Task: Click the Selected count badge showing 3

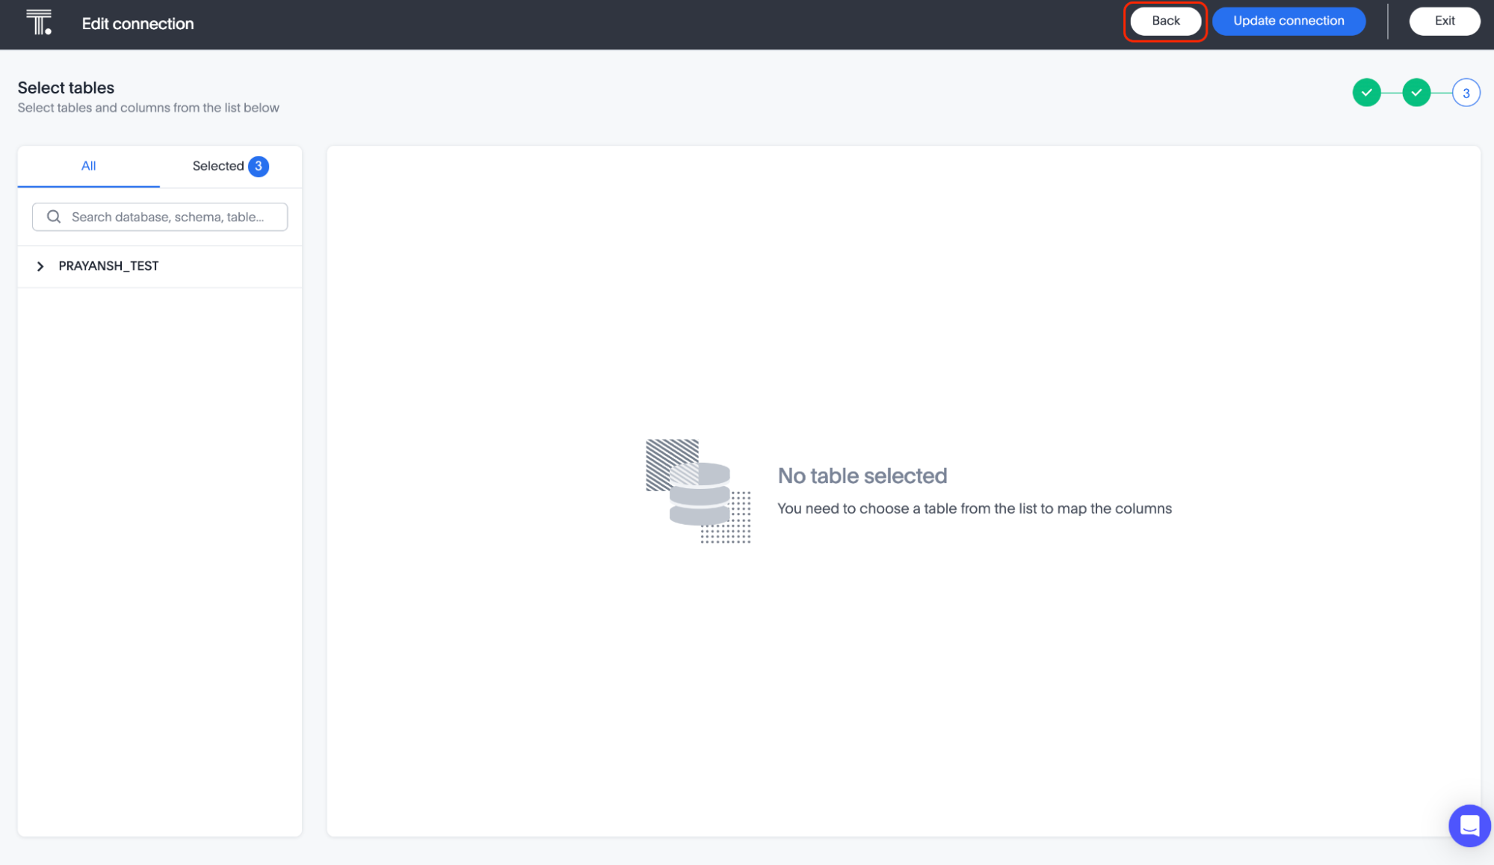Action: 259,166
